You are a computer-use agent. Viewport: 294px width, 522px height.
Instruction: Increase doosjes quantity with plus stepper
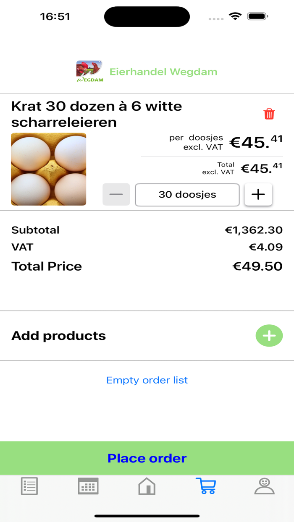pyautogui.click(x=258, y=194)
